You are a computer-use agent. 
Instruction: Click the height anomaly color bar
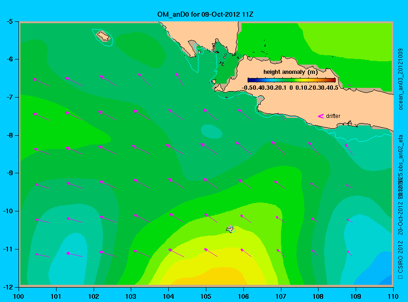(x=292, y=80)
